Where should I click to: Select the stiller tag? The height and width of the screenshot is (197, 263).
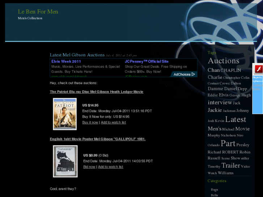click(x=245, y=158)
